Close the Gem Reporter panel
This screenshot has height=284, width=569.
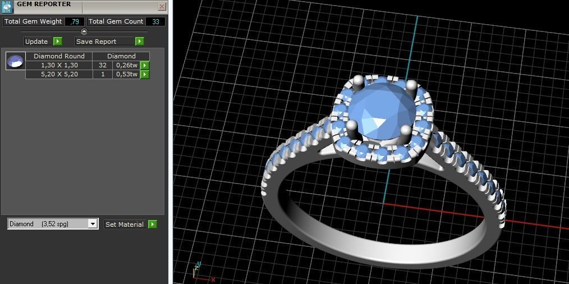pos(162,7)
